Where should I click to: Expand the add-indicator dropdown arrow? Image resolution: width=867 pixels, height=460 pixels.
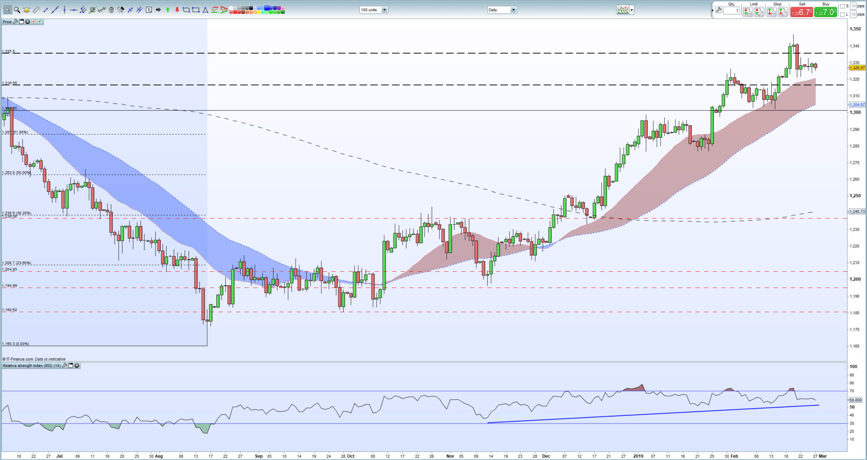[632, 10]
